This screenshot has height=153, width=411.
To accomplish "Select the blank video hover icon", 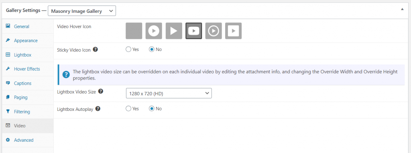I will pos(134,31).
